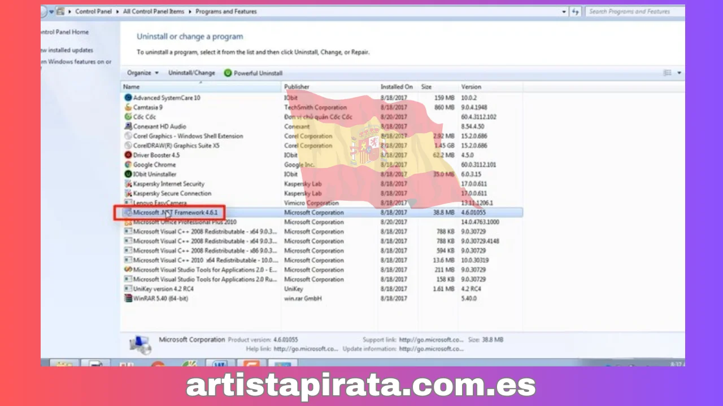Click the Search Programs and Features field
The image size is (723, 406).
634,11
